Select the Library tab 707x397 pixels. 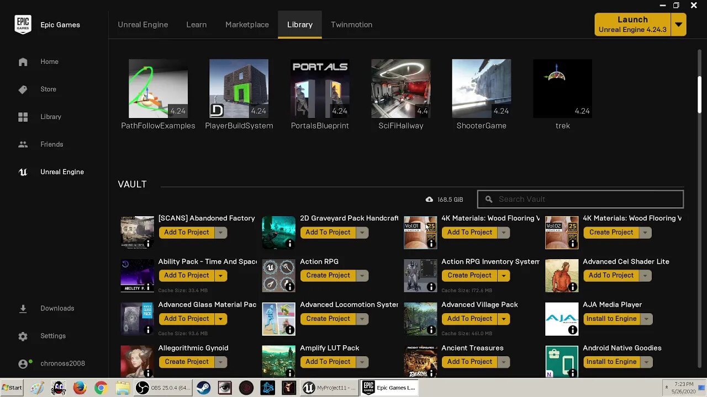click(x=300, y=25)
